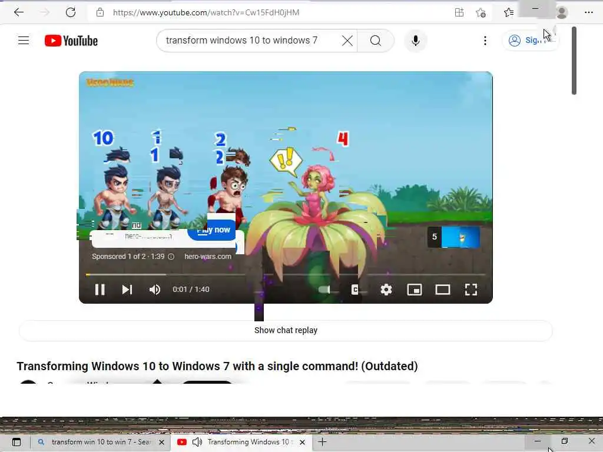Open YouTube settings three-dot menu
The height and width of the screenshot is (452, 603).
(x=485, y=41)
